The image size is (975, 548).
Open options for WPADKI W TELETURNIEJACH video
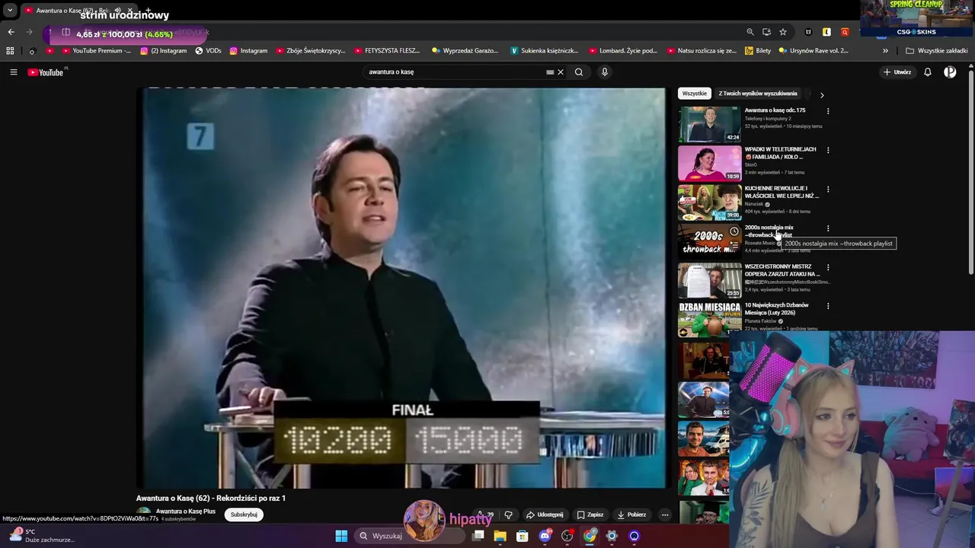828,150
